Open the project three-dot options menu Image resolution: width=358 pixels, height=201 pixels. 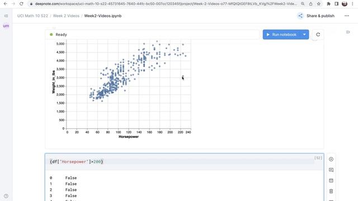[x=347, y=16]
